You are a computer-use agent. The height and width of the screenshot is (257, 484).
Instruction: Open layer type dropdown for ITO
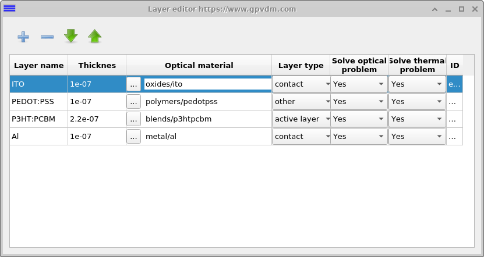(x=301, y=84)
